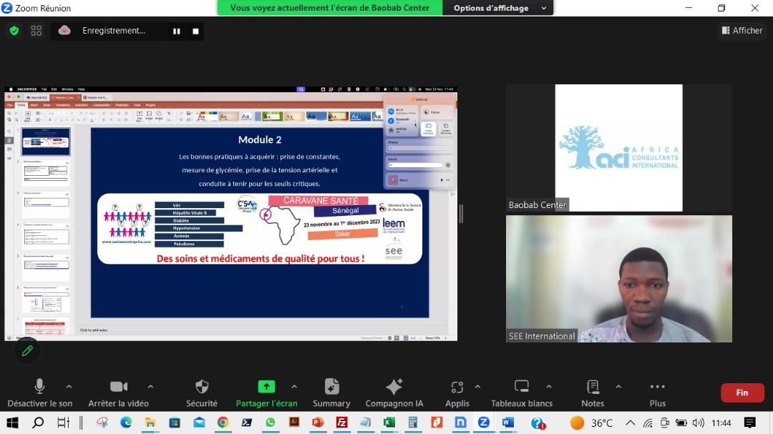Pause the recording

[176, 31]
